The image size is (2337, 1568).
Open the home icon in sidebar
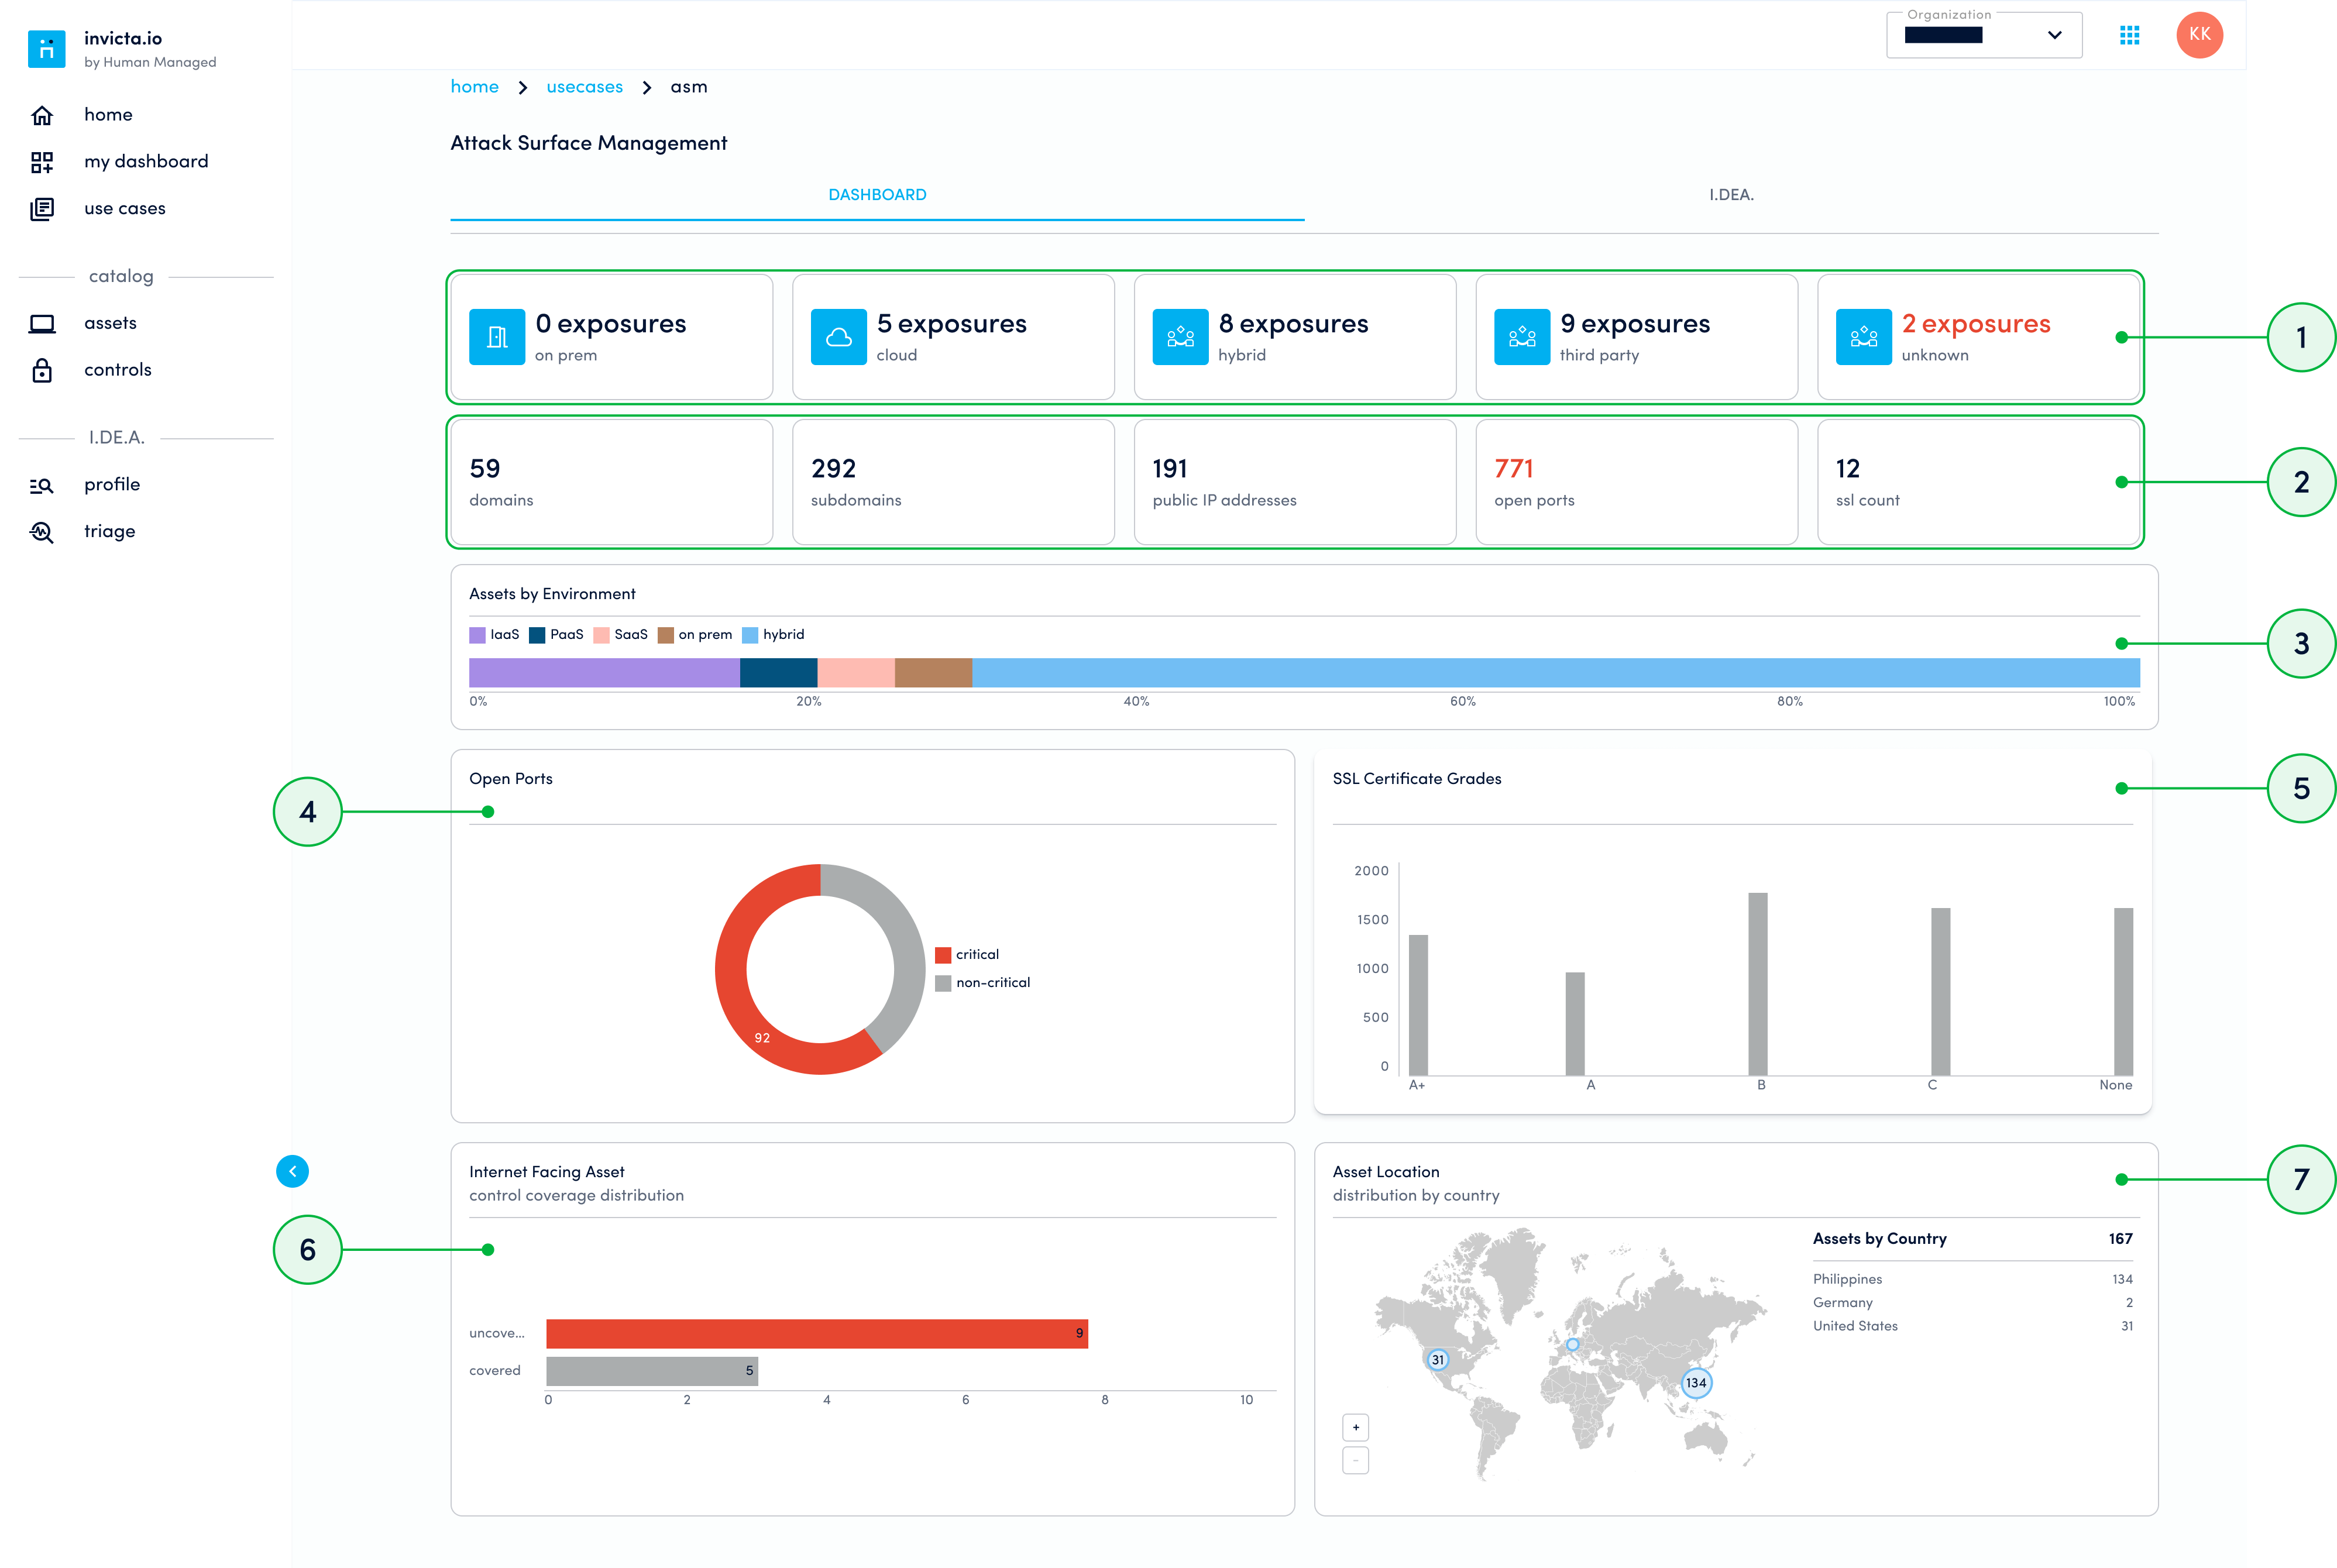[x=42, y=115]
